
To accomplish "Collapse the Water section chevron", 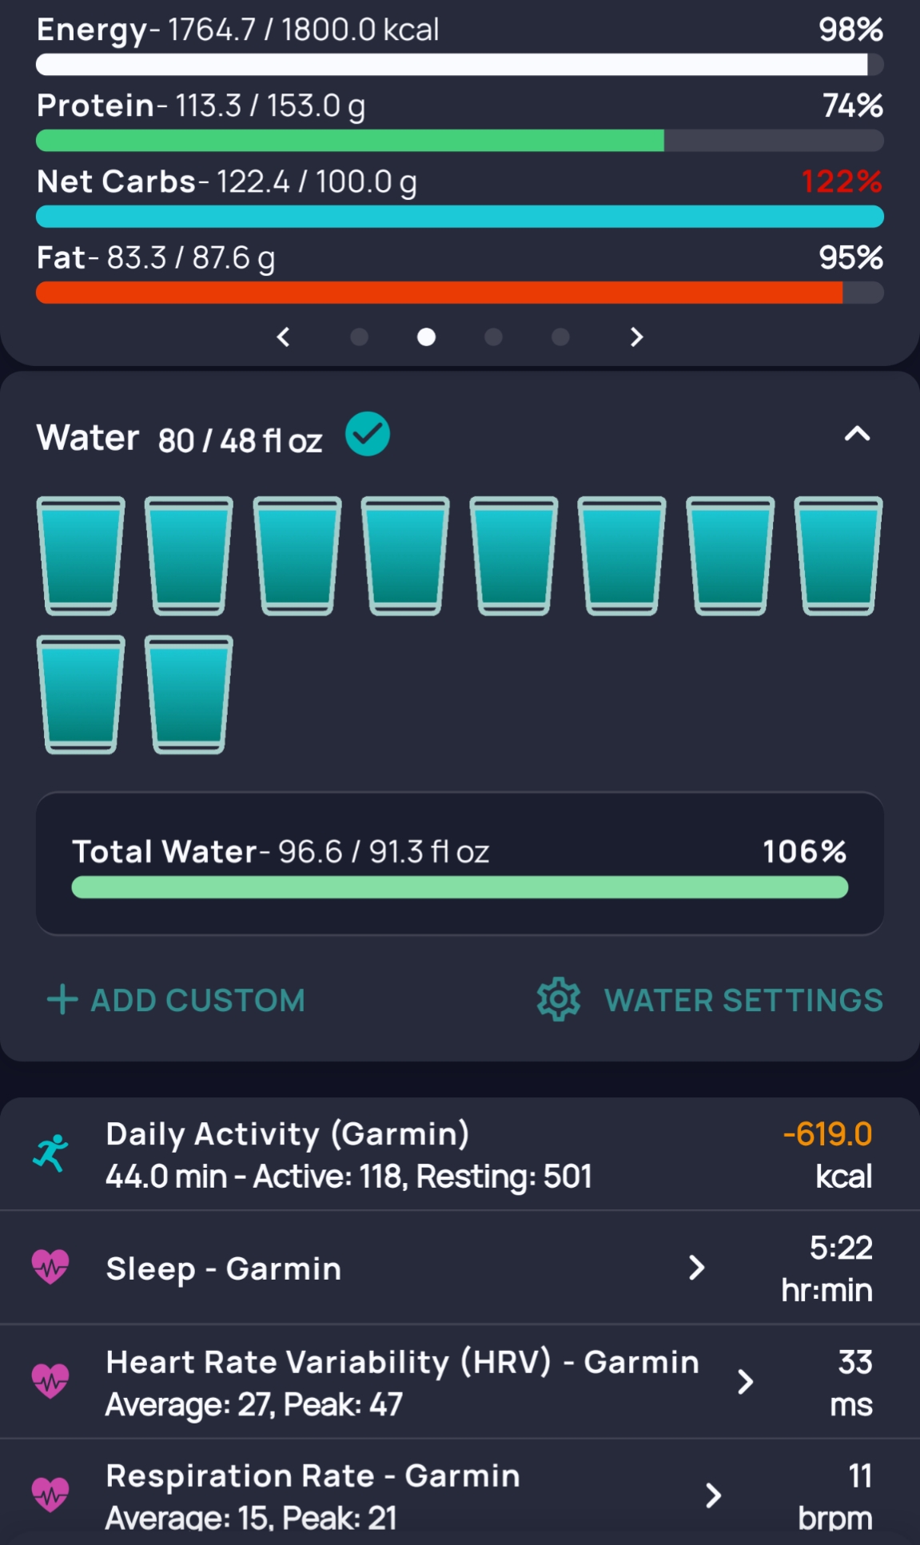I will click(x=857, y=434).
